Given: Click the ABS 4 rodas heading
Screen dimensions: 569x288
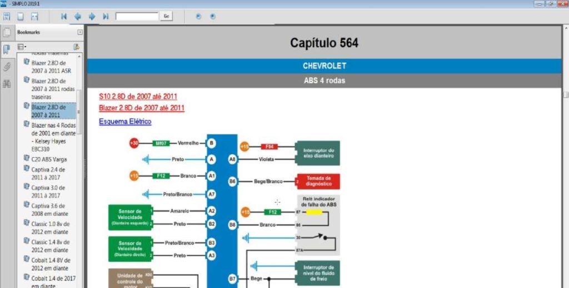Looking at the screenshot, I should pyautogui.click(x=325, y=80).
